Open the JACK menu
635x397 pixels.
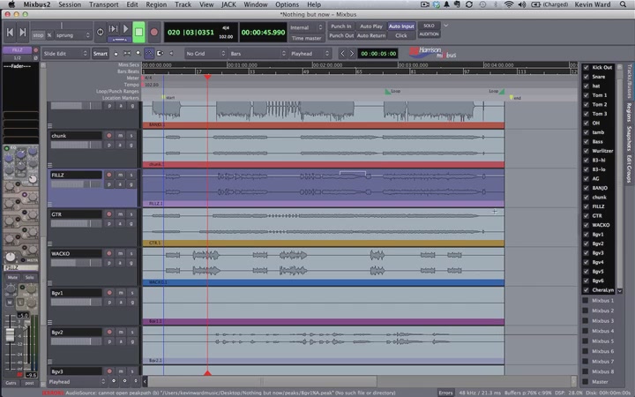(x=228, y=4)
